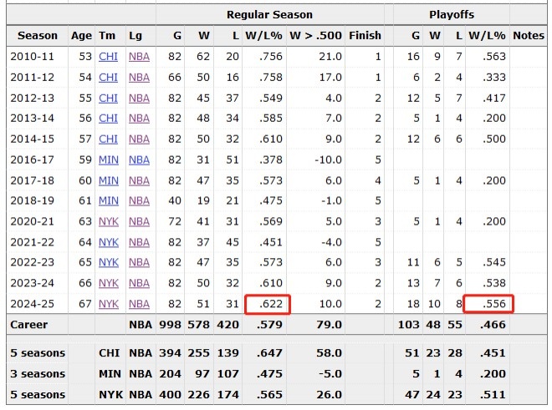Click the MIN team link for 2017-18
Viewport: 552px width, 410px height.
click(x=108, y=180)
